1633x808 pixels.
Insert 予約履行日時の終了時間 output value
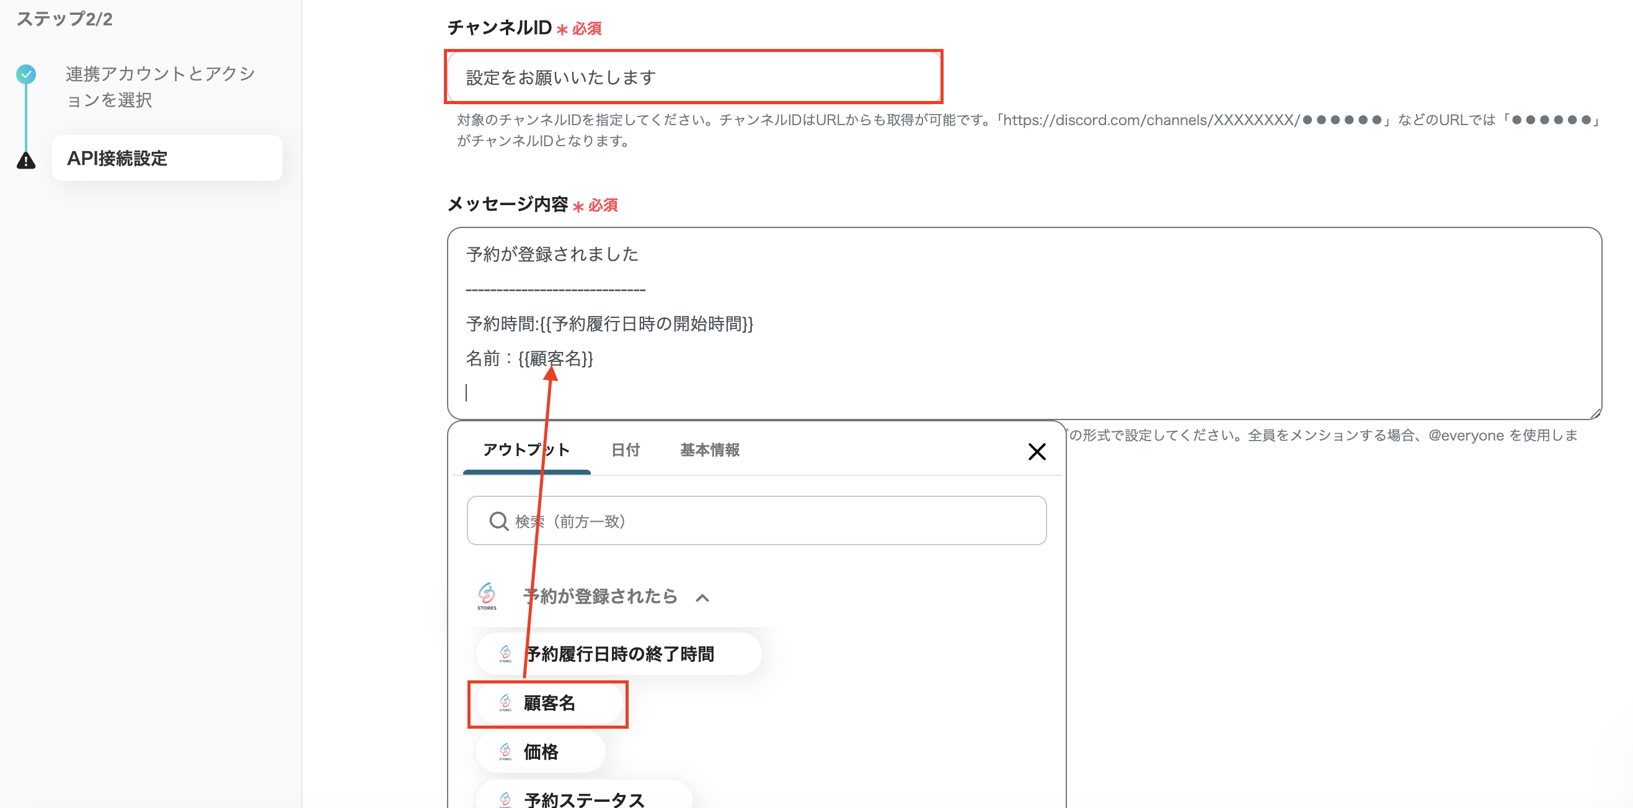point(620,654)
